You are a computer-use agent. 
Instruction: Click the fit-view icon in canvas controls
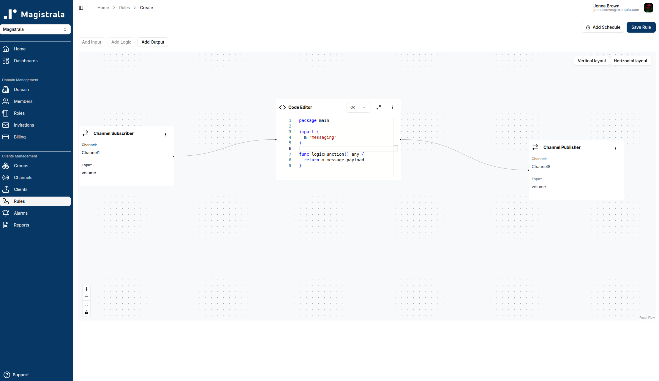point(86,304)
